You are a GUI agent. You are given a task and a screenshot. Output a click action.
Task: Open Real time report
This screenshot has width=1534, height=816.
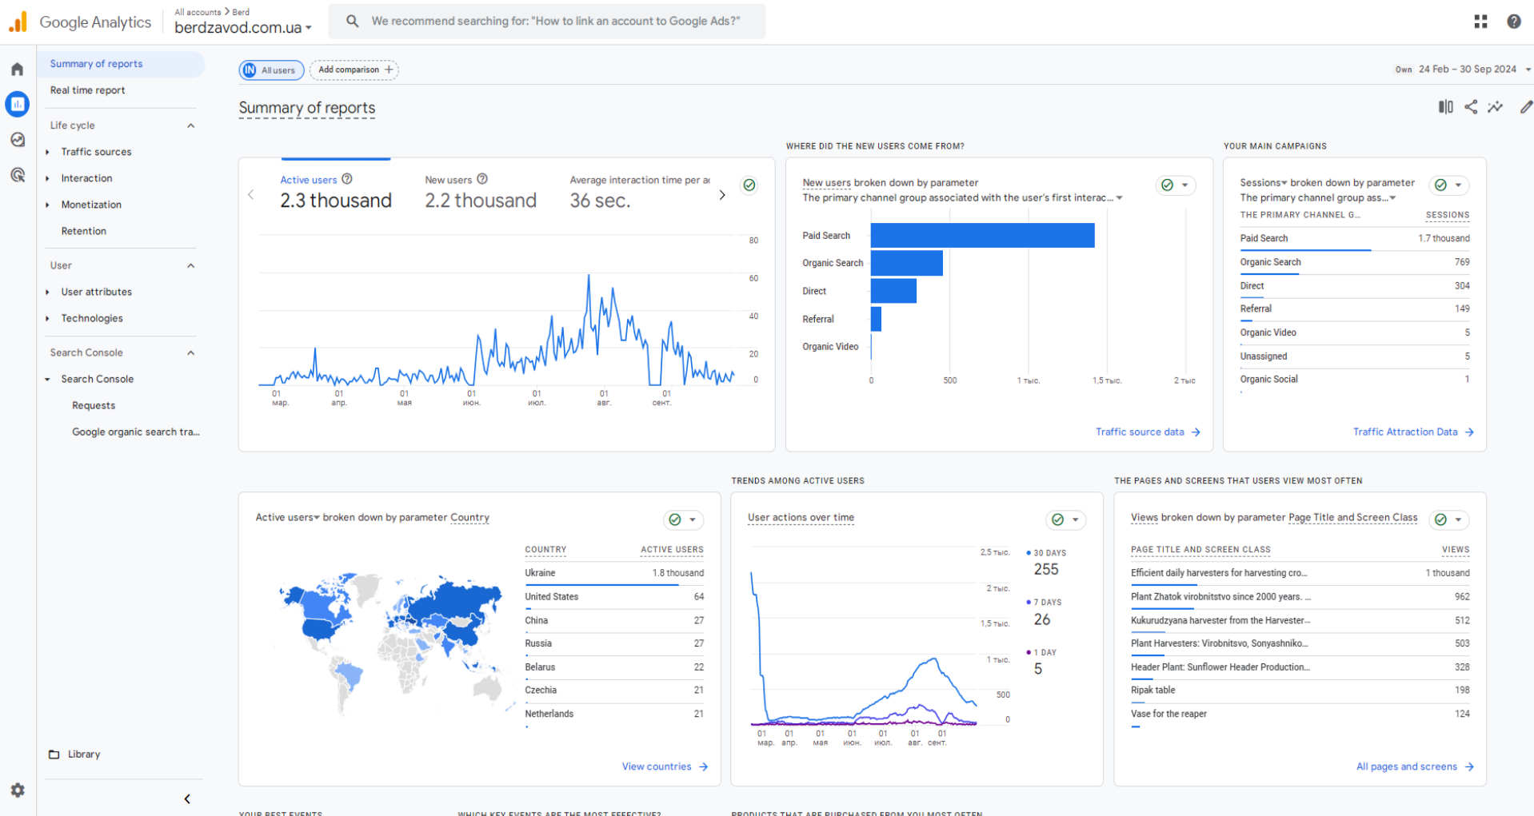click(x=87, y=90)
